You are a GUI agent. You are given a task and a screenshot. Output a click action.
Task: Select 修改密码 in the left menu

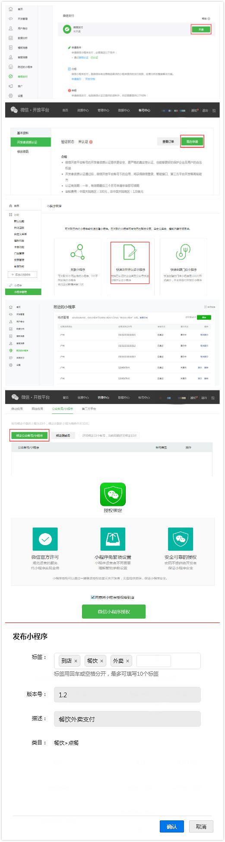point(23,152)
